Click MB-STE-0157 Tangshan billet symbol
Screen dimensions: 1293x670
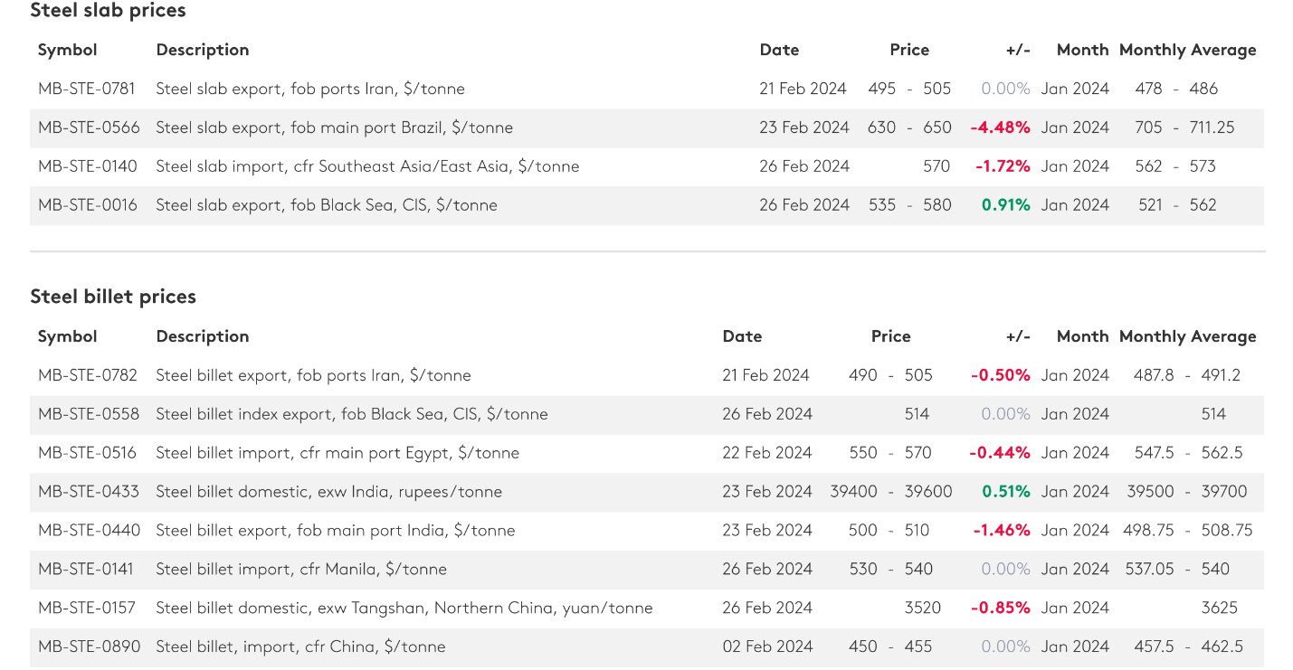87,608
